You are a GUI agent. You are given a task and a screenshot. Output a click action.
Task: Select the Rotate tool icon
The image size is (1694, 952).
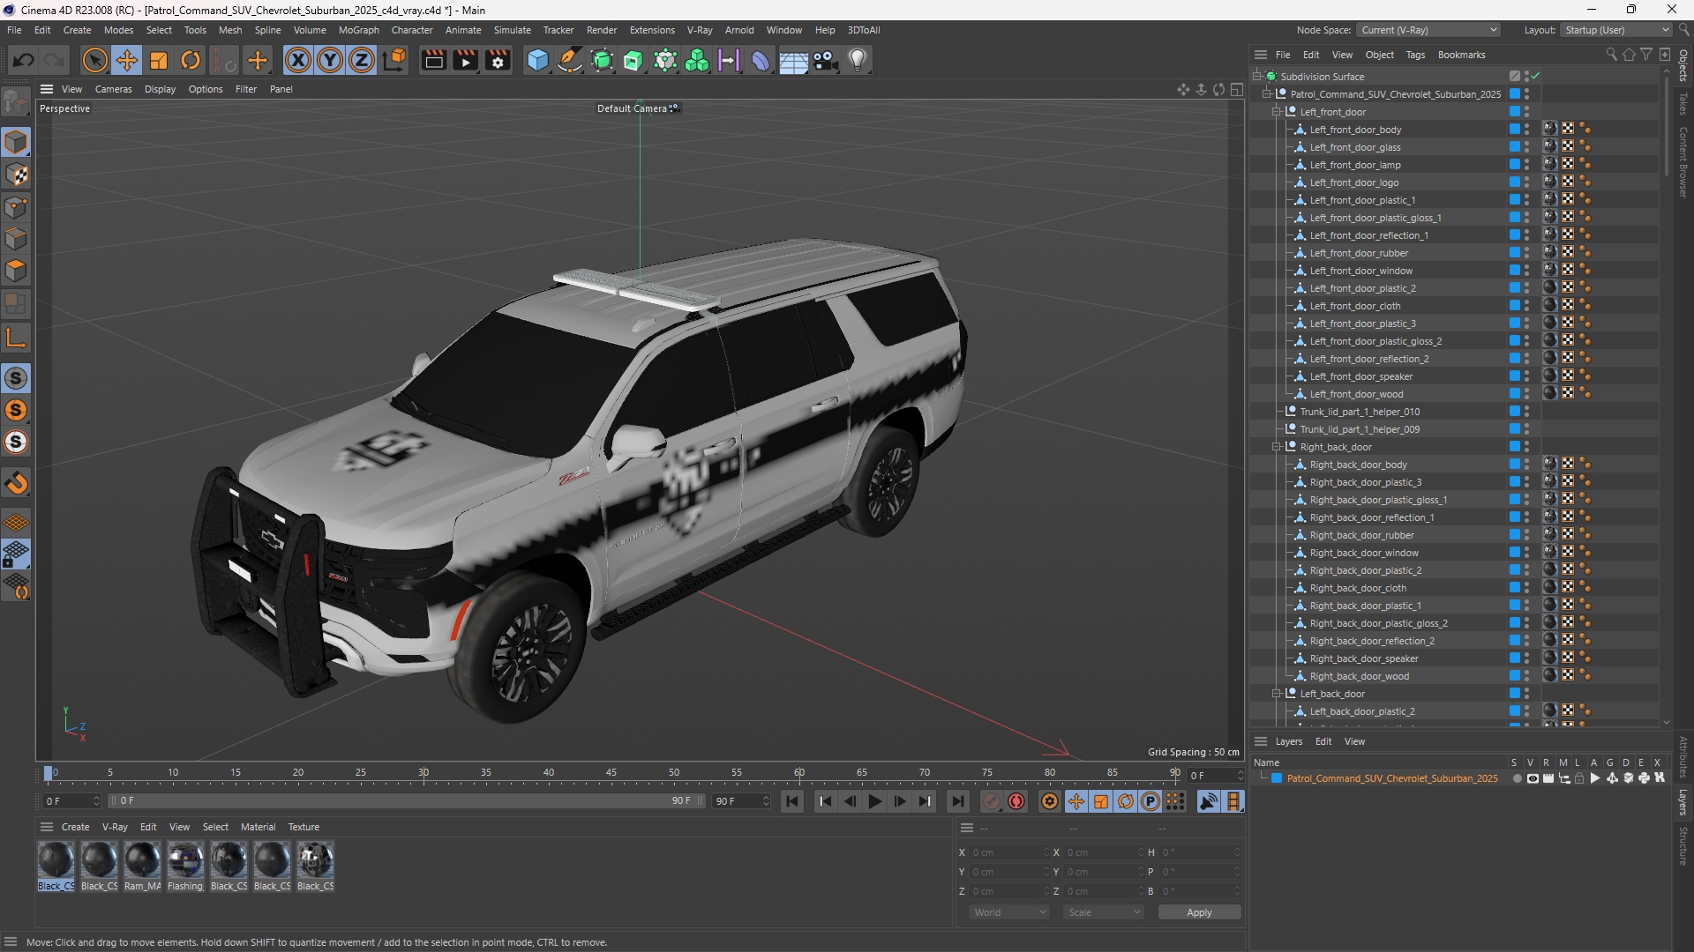(x=191, y=60)
